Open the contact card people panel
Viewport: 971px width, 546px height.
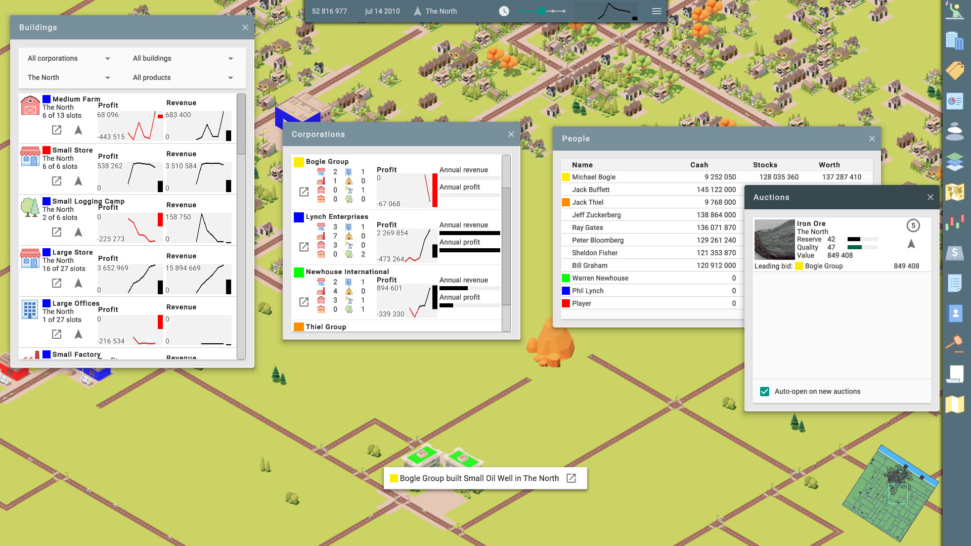pos(956,313)
